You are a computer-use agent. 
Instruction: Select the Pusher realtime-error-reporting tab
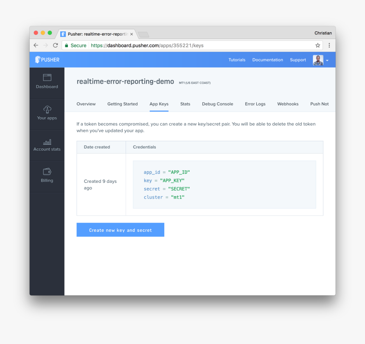(97, 34)
